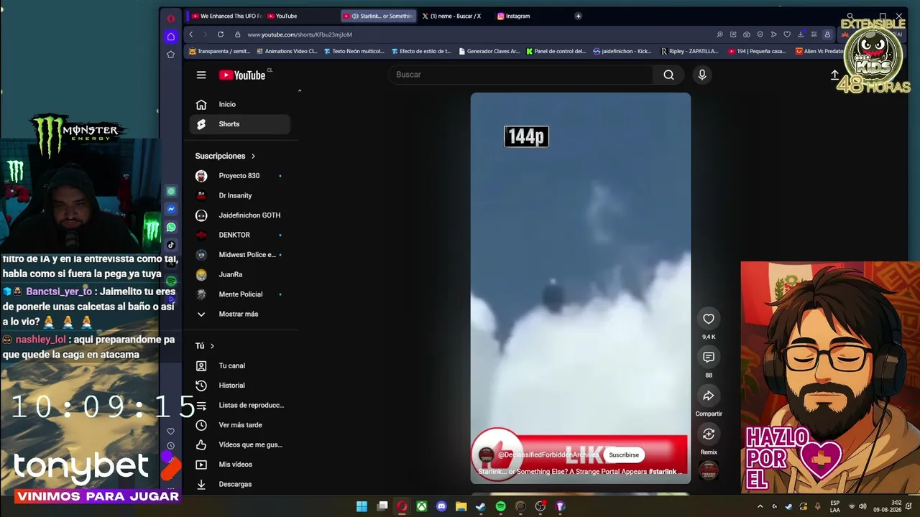Expand the Tú section header

(x=205, y=346)
